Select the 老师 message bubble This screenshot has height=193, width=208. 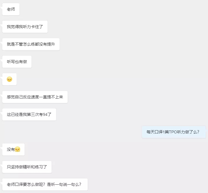point(11,9)
